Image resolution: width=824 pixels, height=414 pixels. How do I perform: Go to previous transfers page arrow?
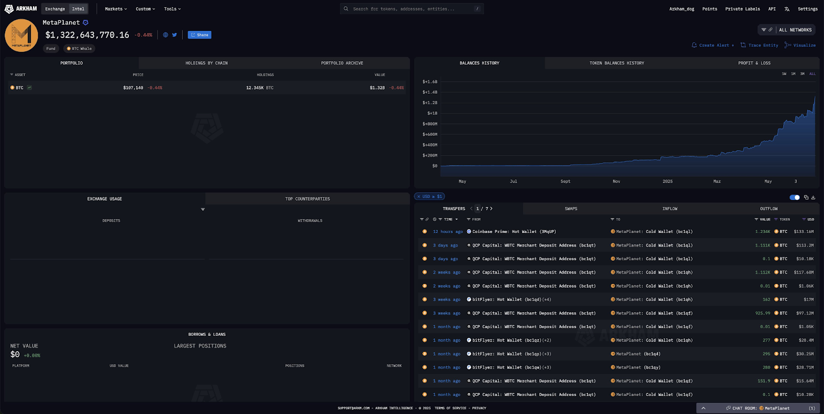(471, 209)
